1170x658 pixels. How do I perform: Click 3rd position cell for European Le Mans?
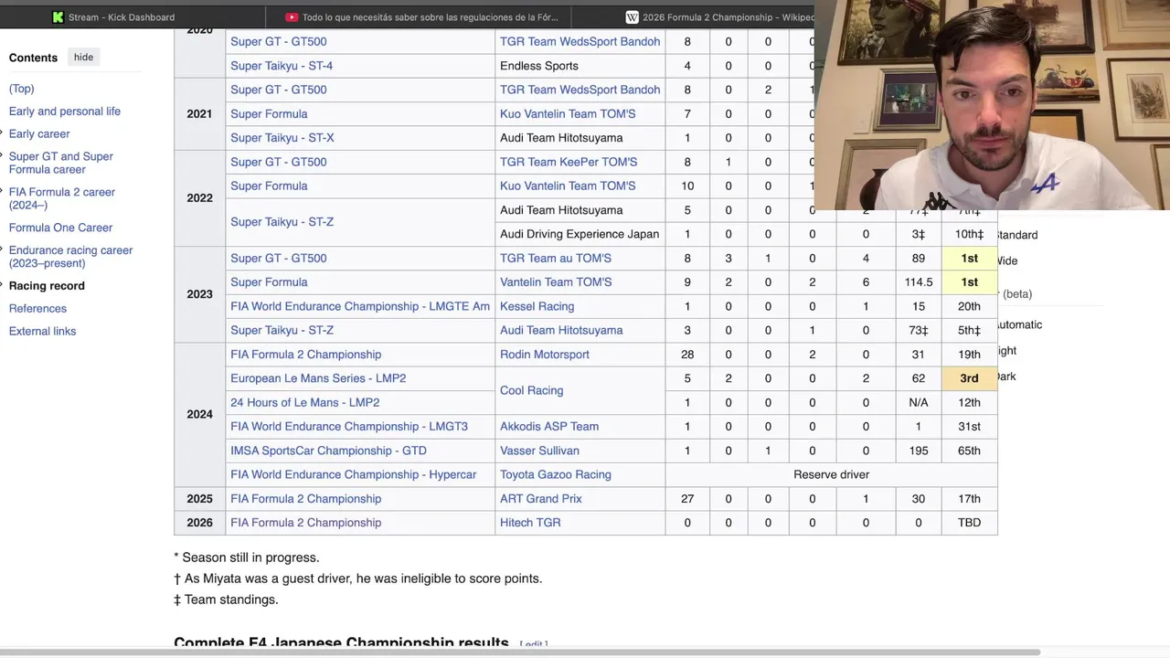(969, 378)
